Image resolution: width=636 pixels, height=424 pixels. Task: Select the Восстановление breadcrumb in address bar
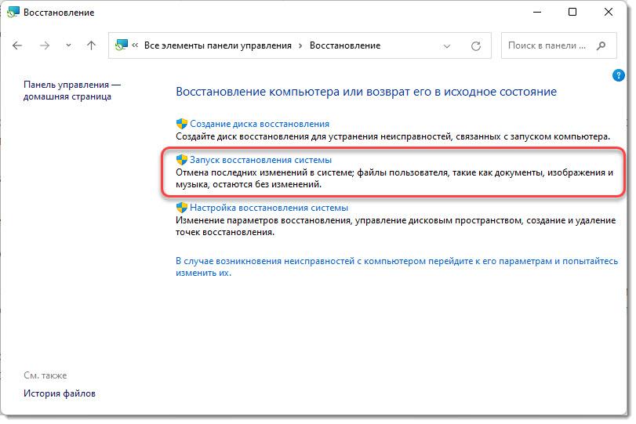pyautogui.click(x=345, y=45)
